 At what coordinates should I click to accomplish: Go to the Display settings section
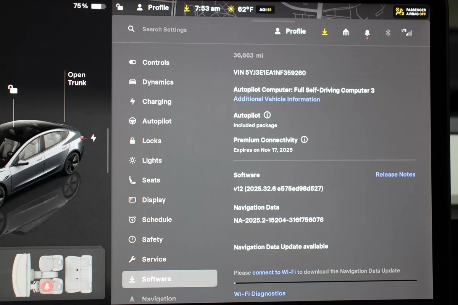(153, 200)
